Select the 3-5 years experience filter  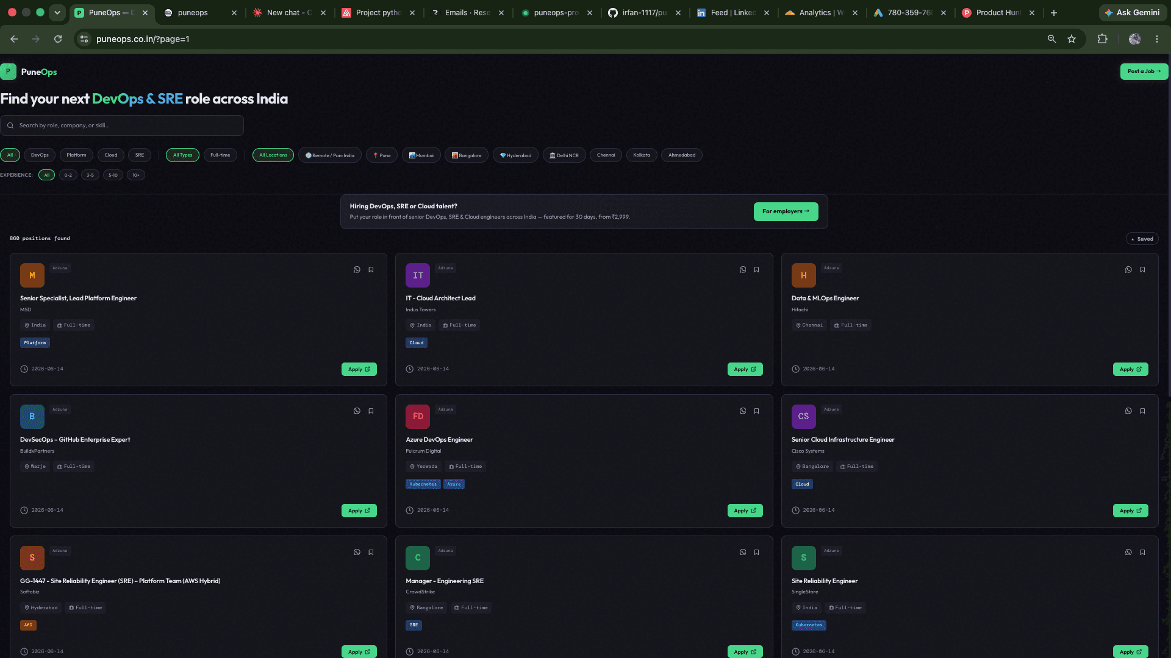90,175
